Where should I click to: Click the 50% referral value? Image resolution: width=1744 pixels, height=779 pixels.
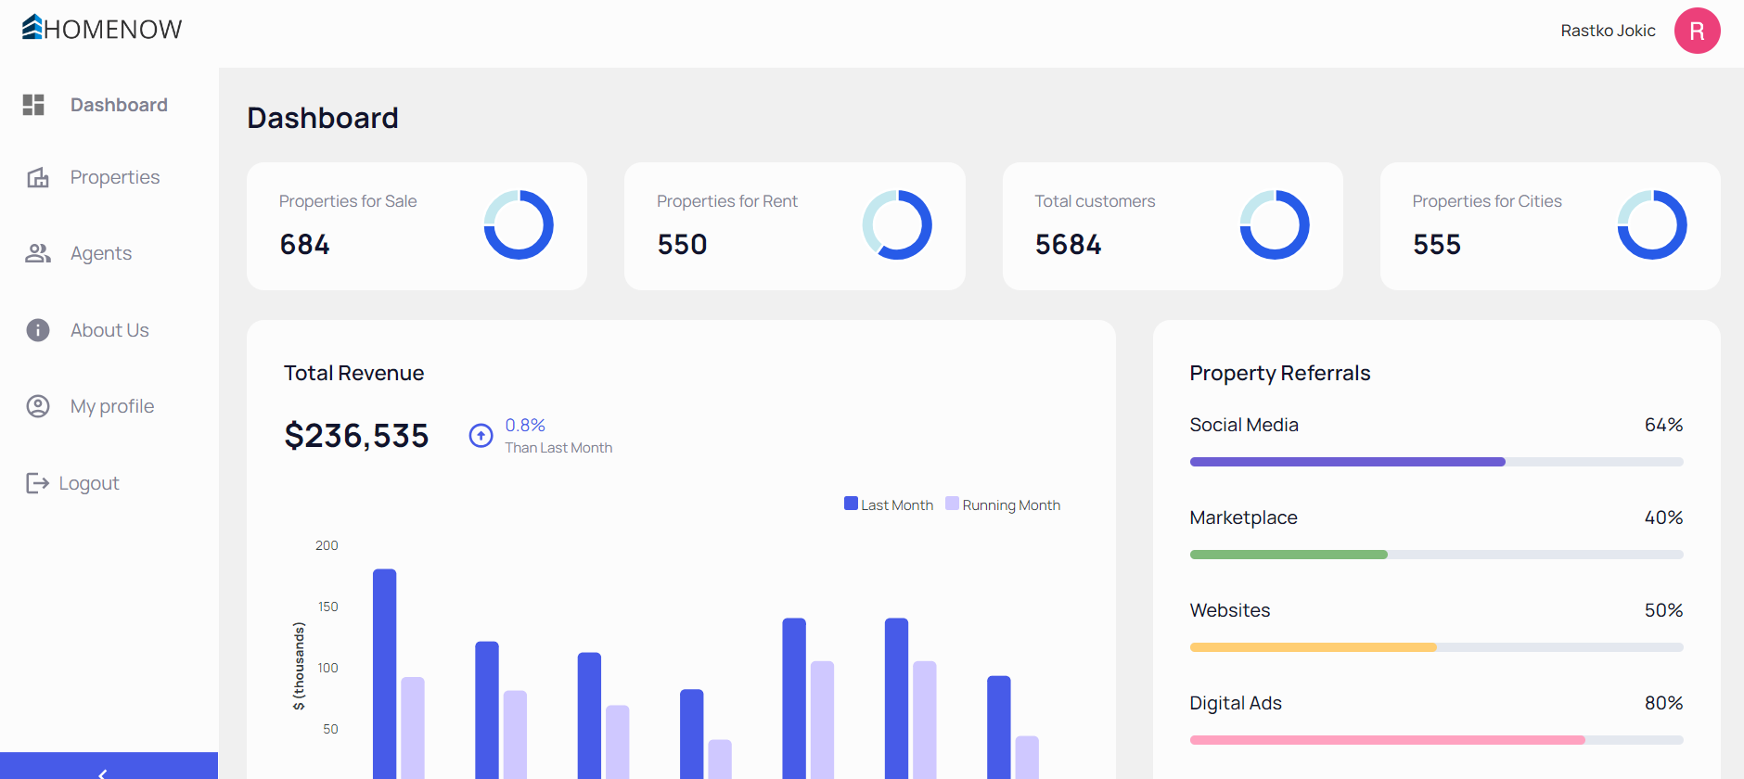1663,610
